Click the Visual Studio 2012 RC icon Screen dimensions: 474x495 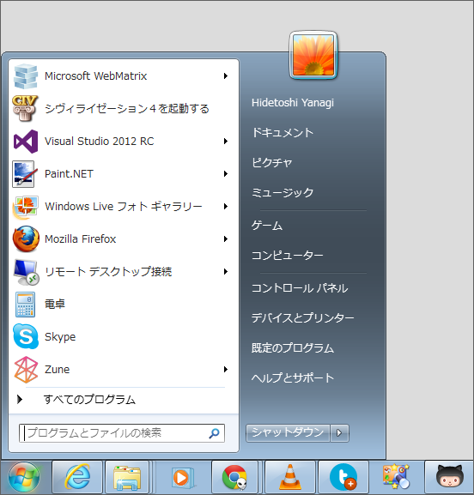point(26,141)
